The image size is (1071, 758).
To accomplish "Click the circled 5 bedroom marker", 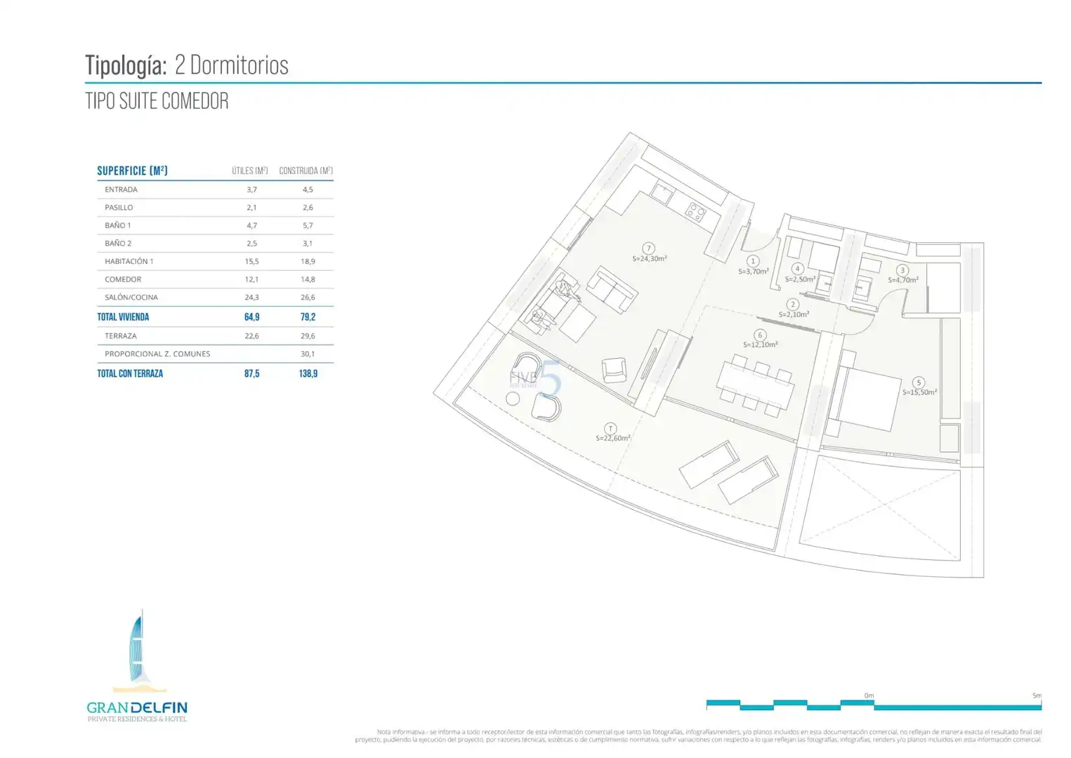I will pos(919,383).
